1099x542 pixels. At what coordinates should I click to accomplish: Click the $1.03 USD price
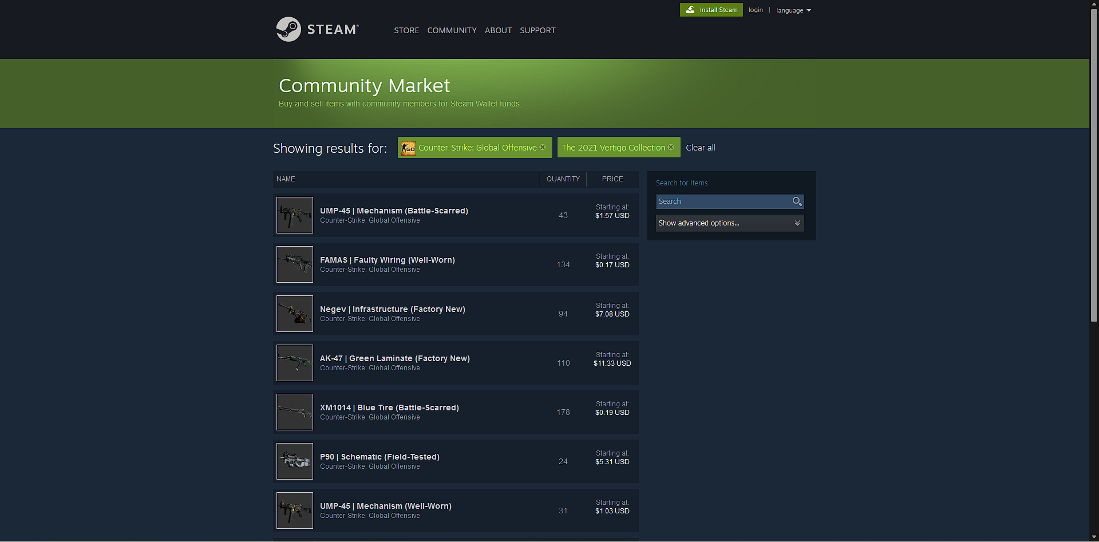click(x=612, y=511)
